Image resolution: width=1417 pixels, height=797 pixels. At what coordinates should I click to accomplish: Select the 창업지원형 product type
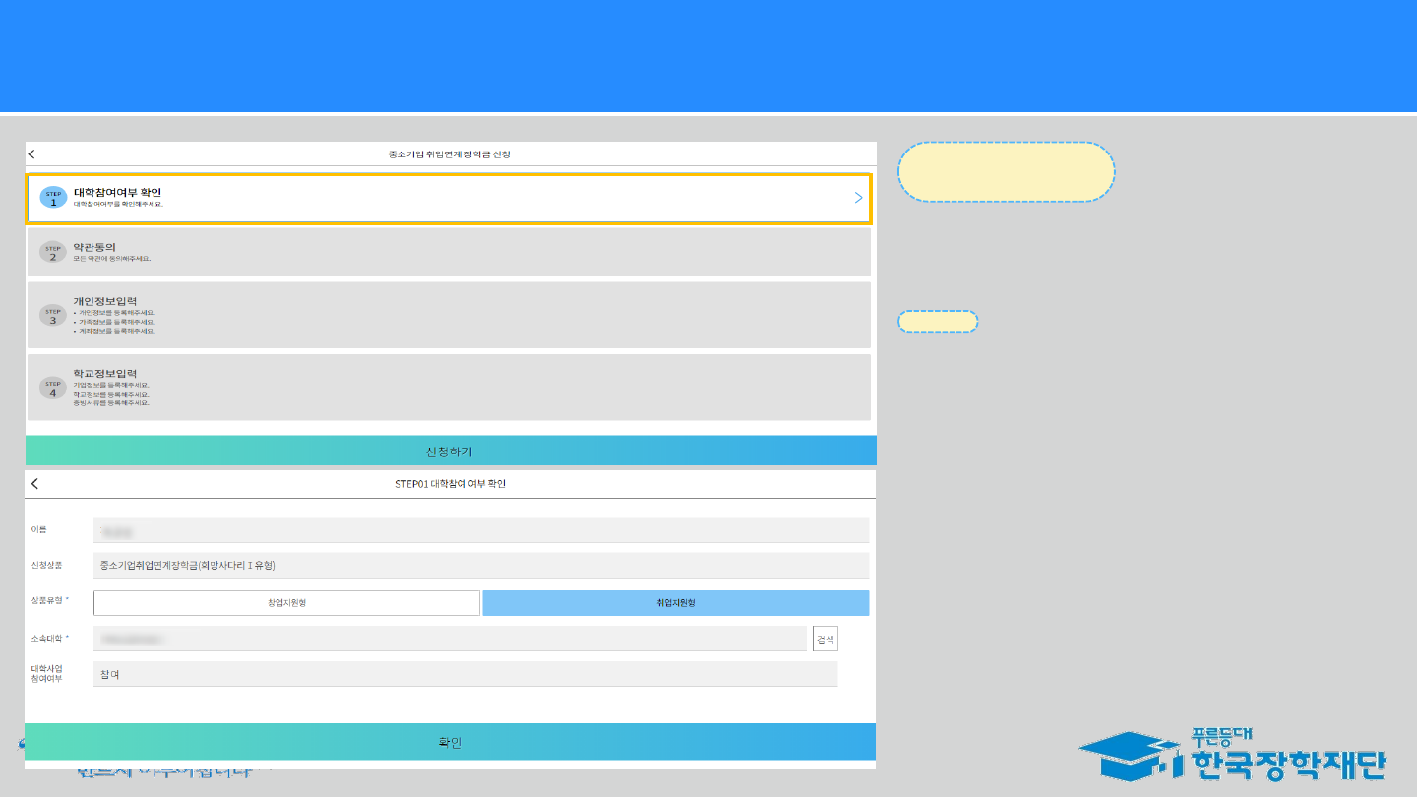coord(286,603)
